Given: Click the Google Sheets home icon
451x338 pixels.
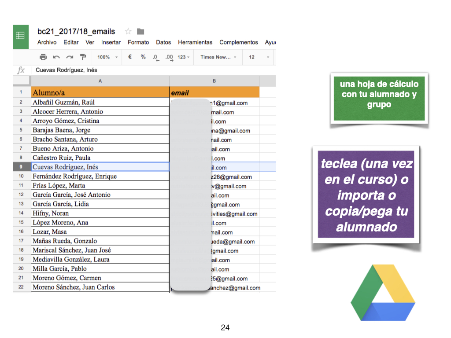Looking at the screenshot, I should coord(20,36).
